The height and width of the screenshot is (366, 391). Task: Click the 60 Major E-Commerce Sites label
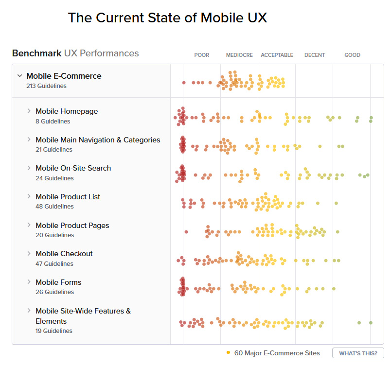click(277, 353)
